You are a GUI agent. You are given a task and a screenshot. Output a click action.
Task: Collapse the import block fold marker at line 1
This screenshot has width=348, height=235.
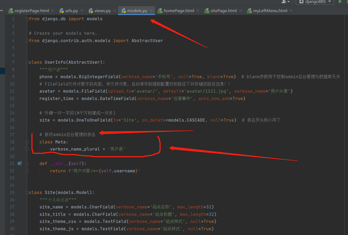click(x=27, y=19)
